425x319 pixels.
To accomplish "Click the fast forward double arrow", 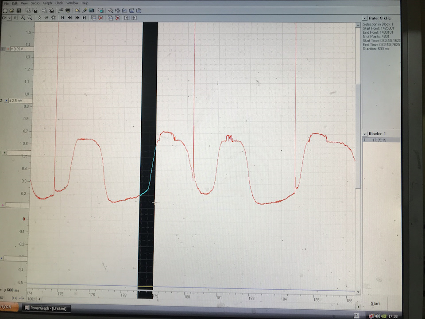I will click(77, 18).
